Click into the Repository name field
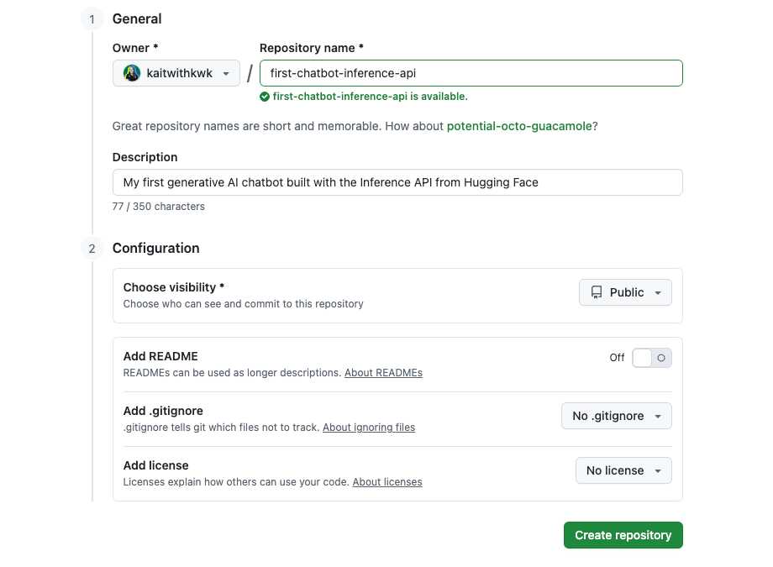This screenshot has height=567, width=773. 471,73
